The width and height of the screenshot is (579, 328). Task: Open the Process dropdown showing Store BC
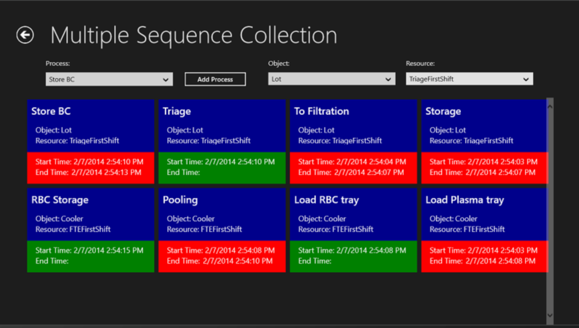109,79
